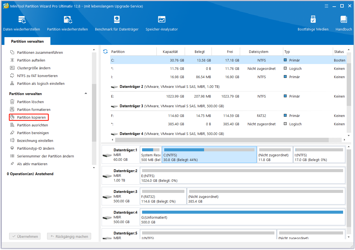Select partition E: row in table

pyautogui.click(x=228, y=96)
